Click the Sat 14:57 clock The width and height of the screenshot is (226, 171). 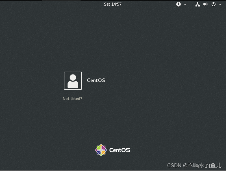(x=113, y=4)
